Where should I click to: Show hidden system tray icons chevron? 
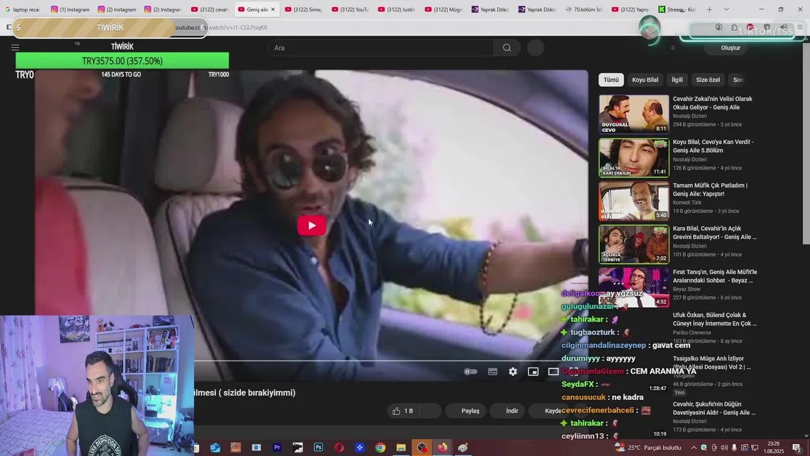694,448
